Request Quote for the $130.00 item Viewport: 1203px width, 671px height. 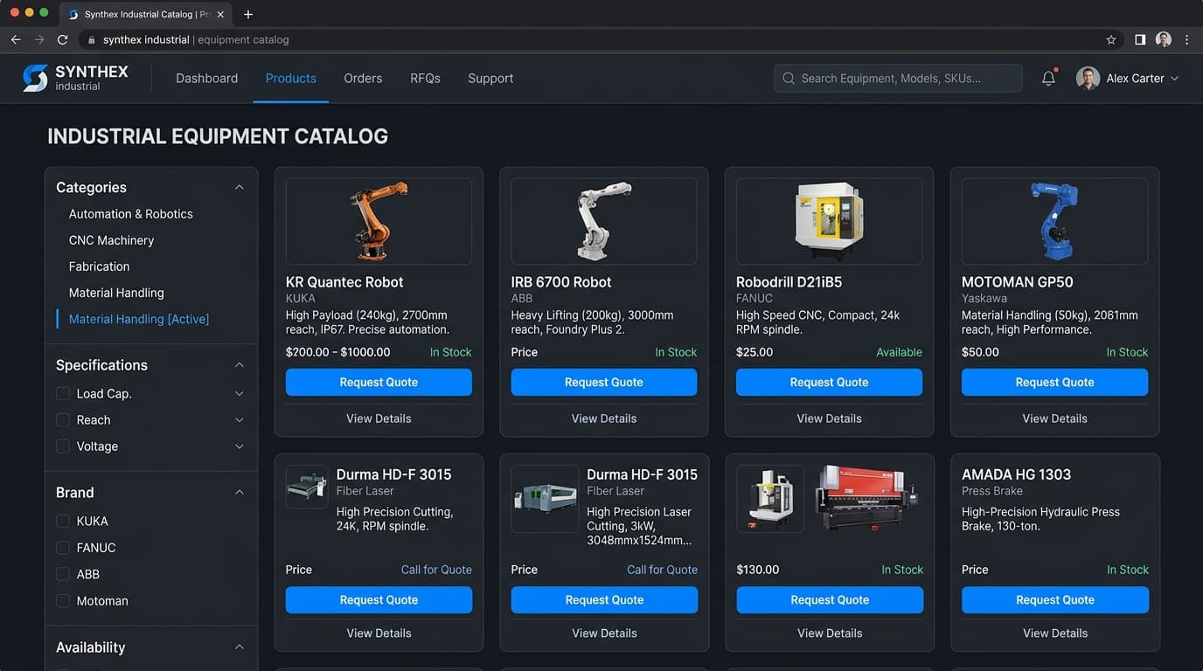830,599
